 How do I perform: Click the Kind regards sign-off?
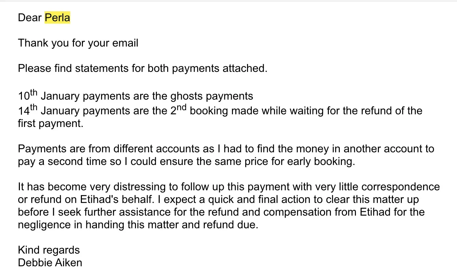point(49,250)
